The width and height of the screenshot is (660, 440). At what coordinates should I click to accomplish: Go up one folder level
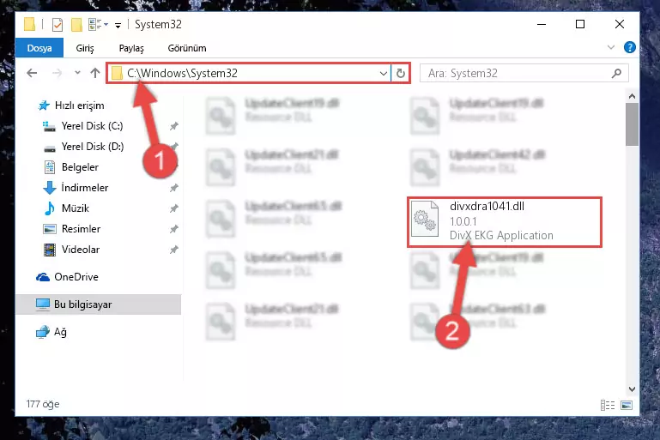tap(95, 73)
